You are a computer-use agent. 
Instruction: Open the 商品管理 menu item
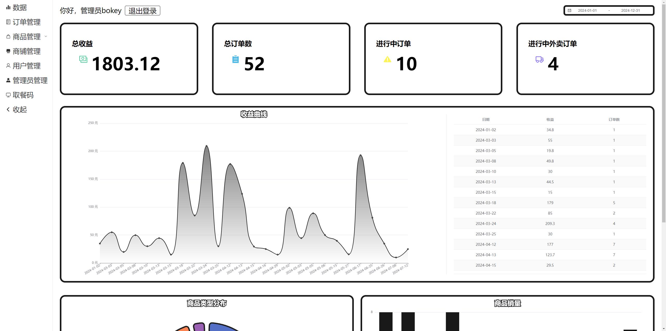click(x=26, y=37)
